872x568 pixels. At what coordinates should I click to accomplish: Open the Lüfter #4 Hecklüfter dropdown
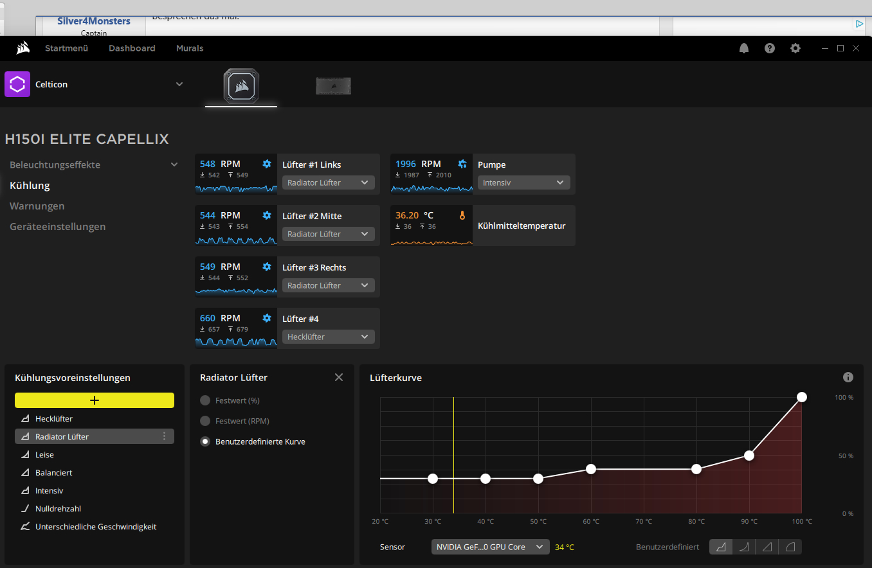coord(328,337)
